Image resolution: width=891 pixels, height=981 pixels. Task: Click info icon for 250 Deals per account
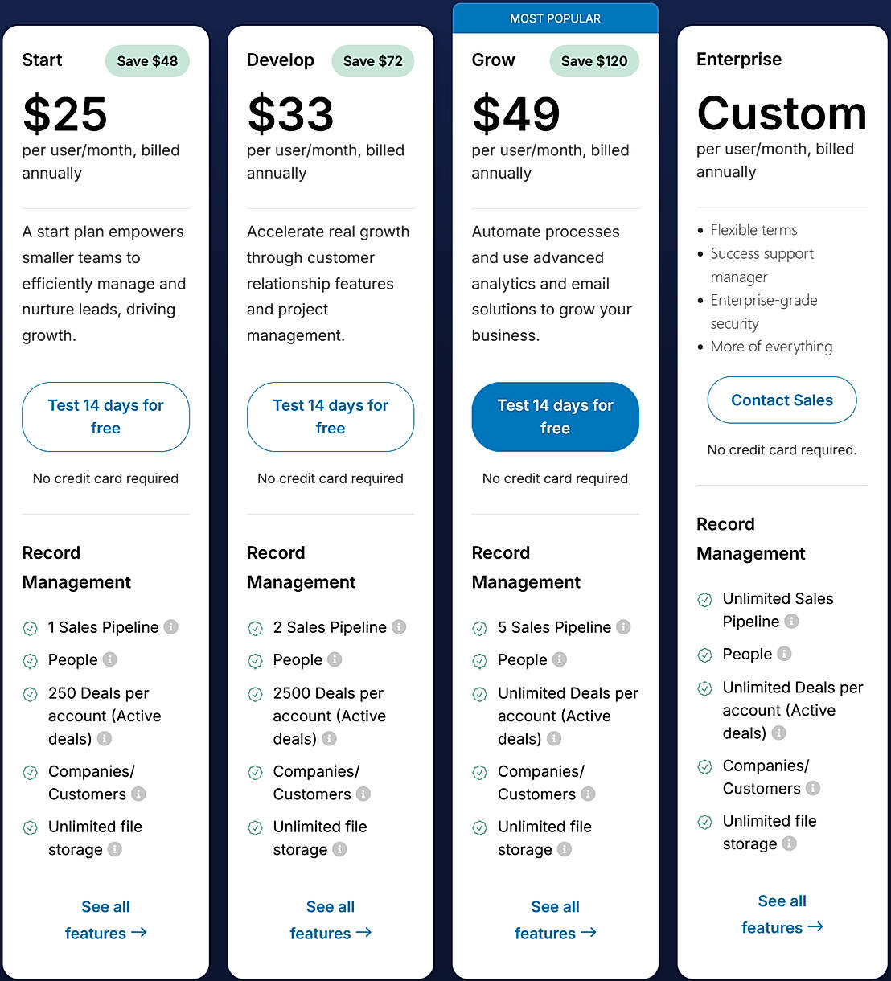tap(105, 738)
